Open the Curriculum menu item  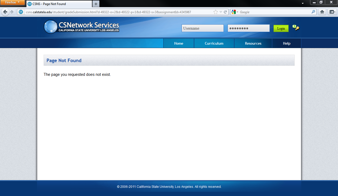(214, 43)
